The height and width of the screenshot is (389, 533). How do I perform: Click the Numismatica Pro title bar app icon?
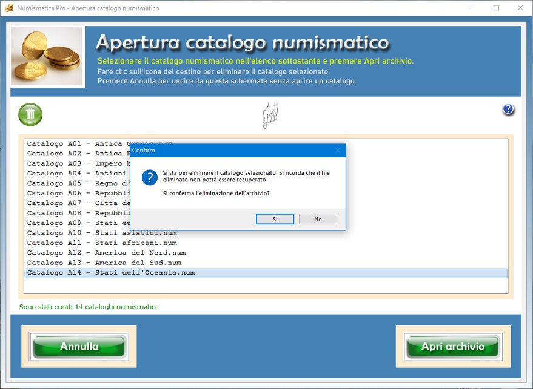pyautogui.click(x=8, y=8)
